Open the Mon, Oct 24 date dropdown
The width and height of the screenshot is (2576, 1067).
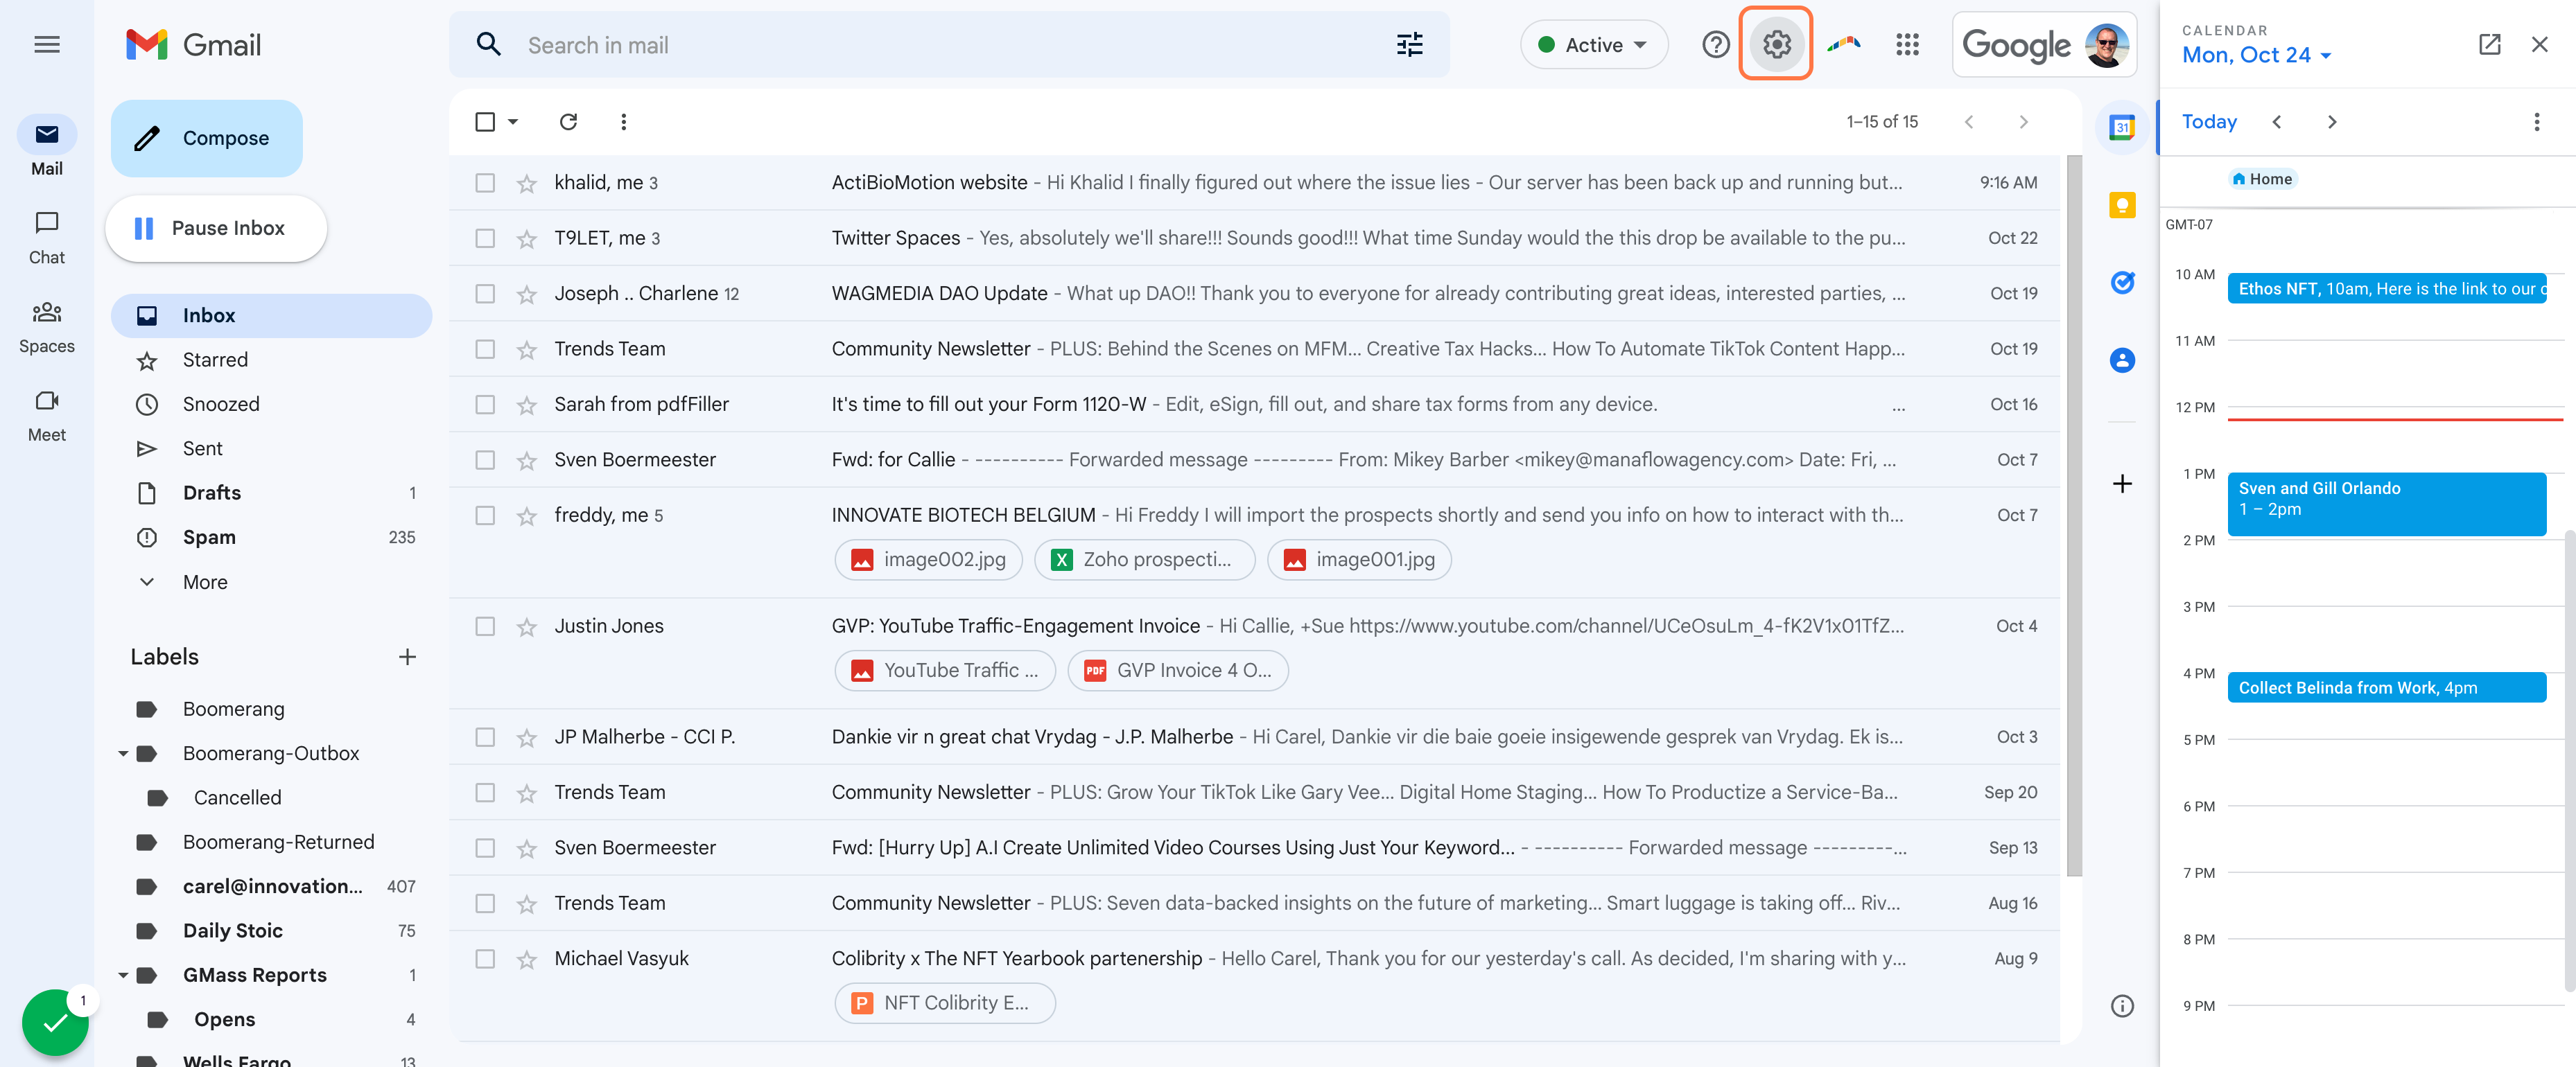coord(2256,55)
